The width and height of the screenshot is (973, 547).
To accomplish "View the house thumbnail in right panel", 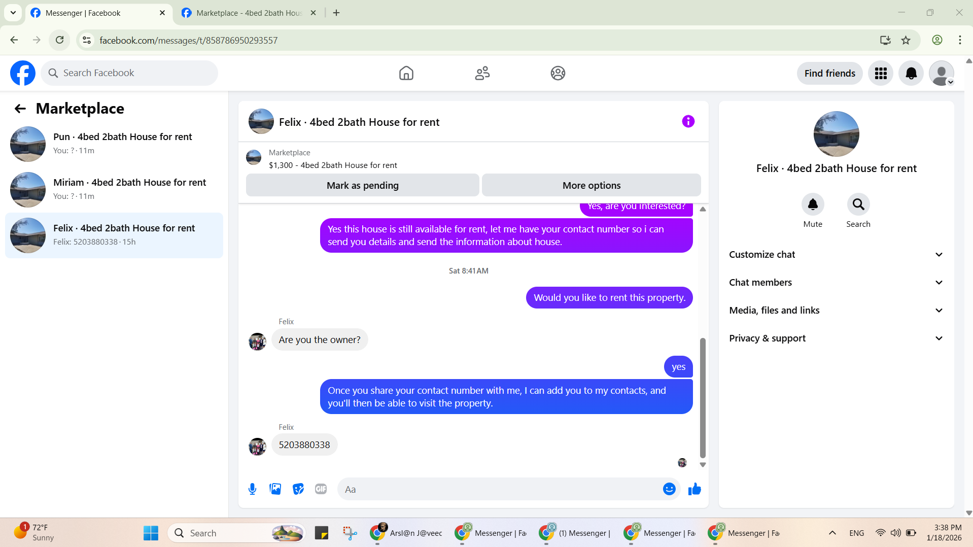I will [x=836, y=134].
